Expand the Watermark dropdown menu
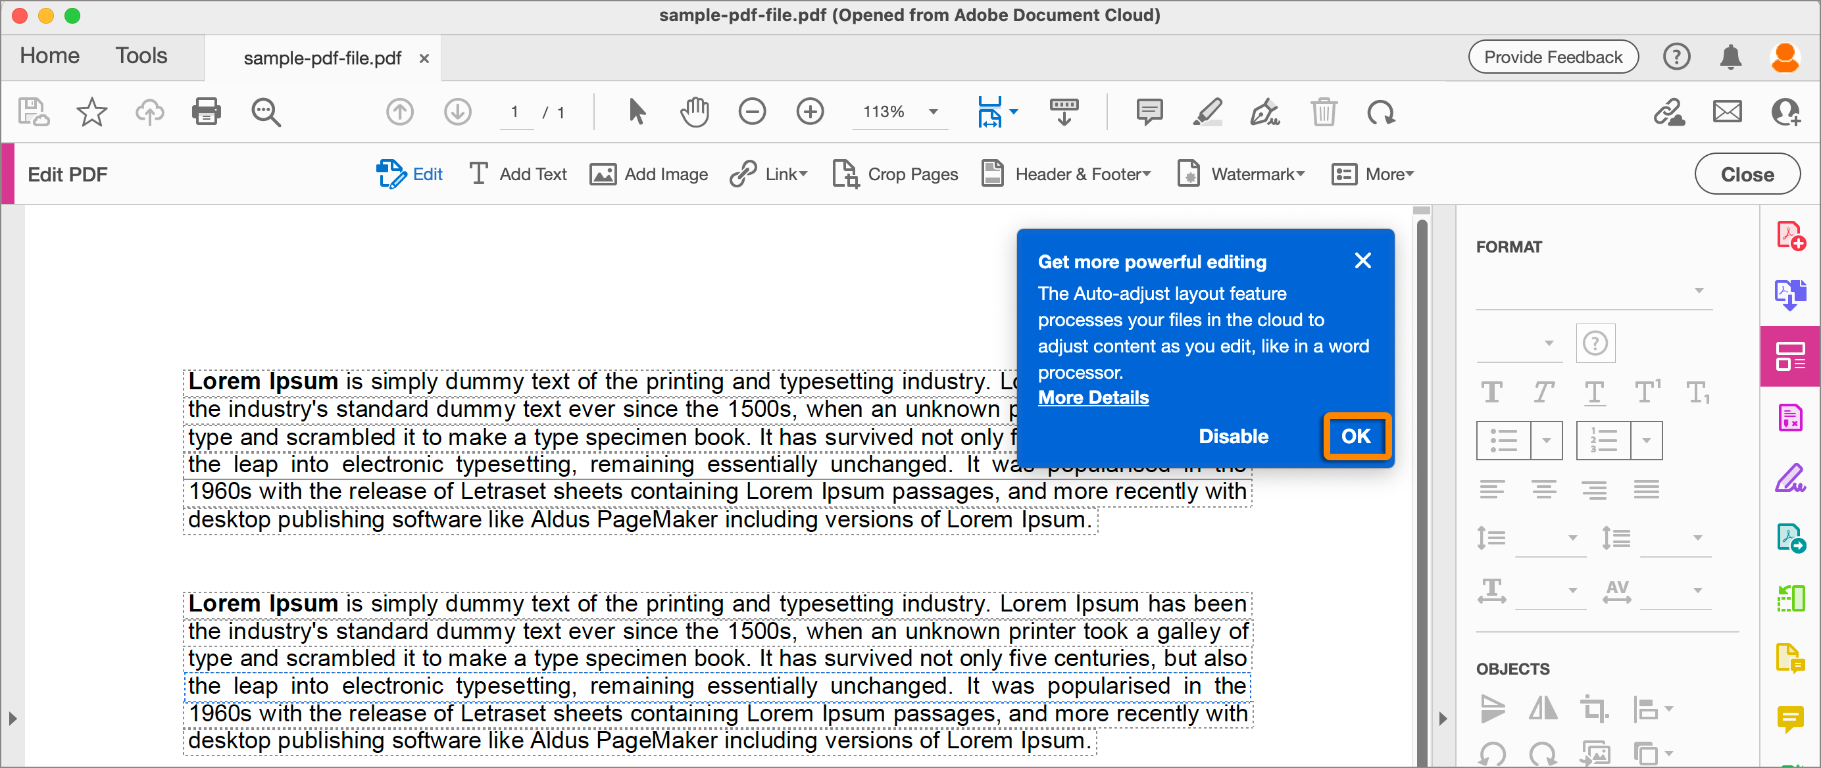The width and height of the screenshot is (1821, 768). coord(1241,174)
